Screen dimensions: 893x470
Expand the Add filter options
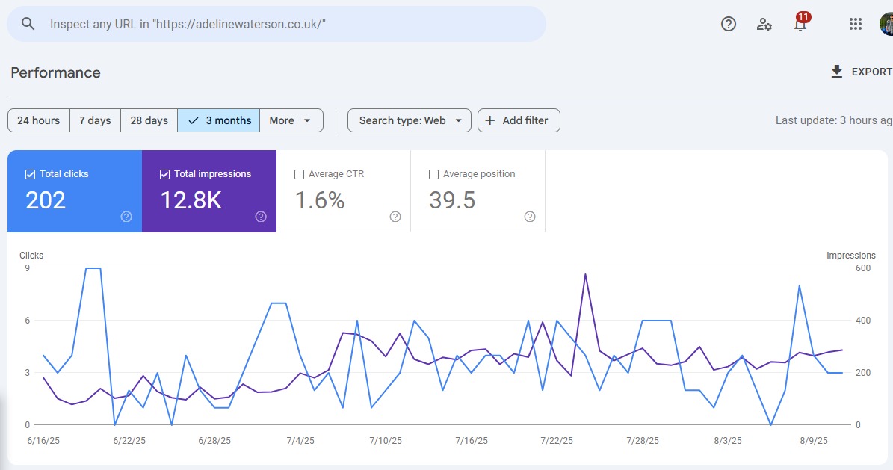pos(519,120)
